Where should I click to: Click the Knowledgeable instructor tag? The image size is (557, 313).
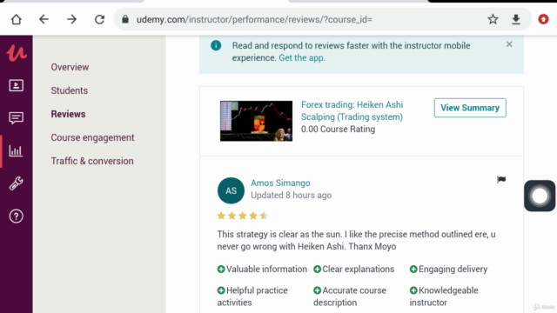point(444,296)
